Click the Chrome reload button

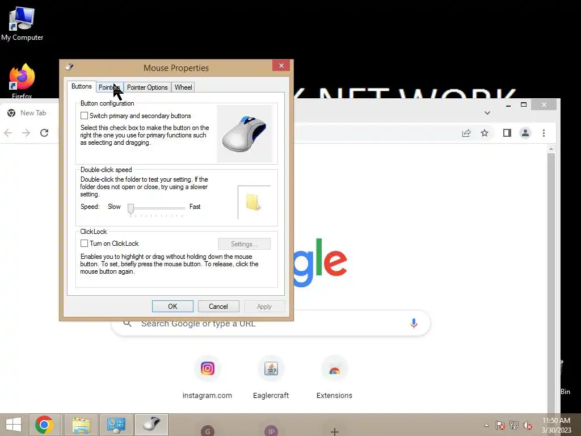point(44,133)
